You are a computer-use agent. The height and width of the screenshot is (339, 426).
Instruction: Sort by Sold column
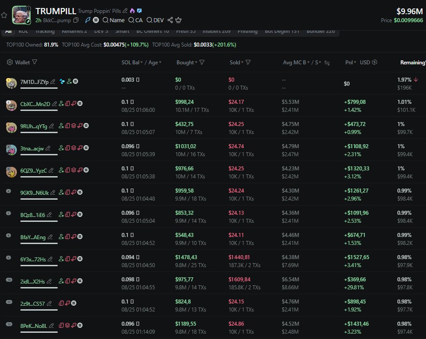pyautogui.click(x=237, y=63)
